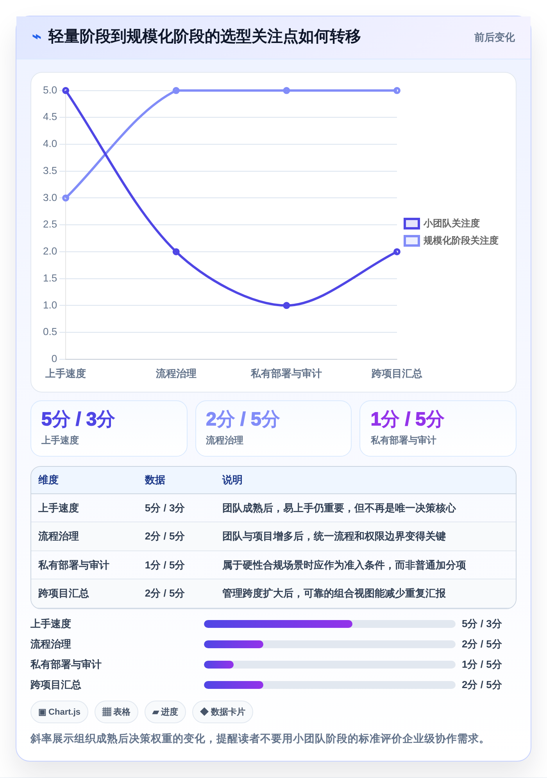Click 小团队 data point at 流程治理 (2.0)
Viewport: 547px width, 778px height.
click(176, 252)
